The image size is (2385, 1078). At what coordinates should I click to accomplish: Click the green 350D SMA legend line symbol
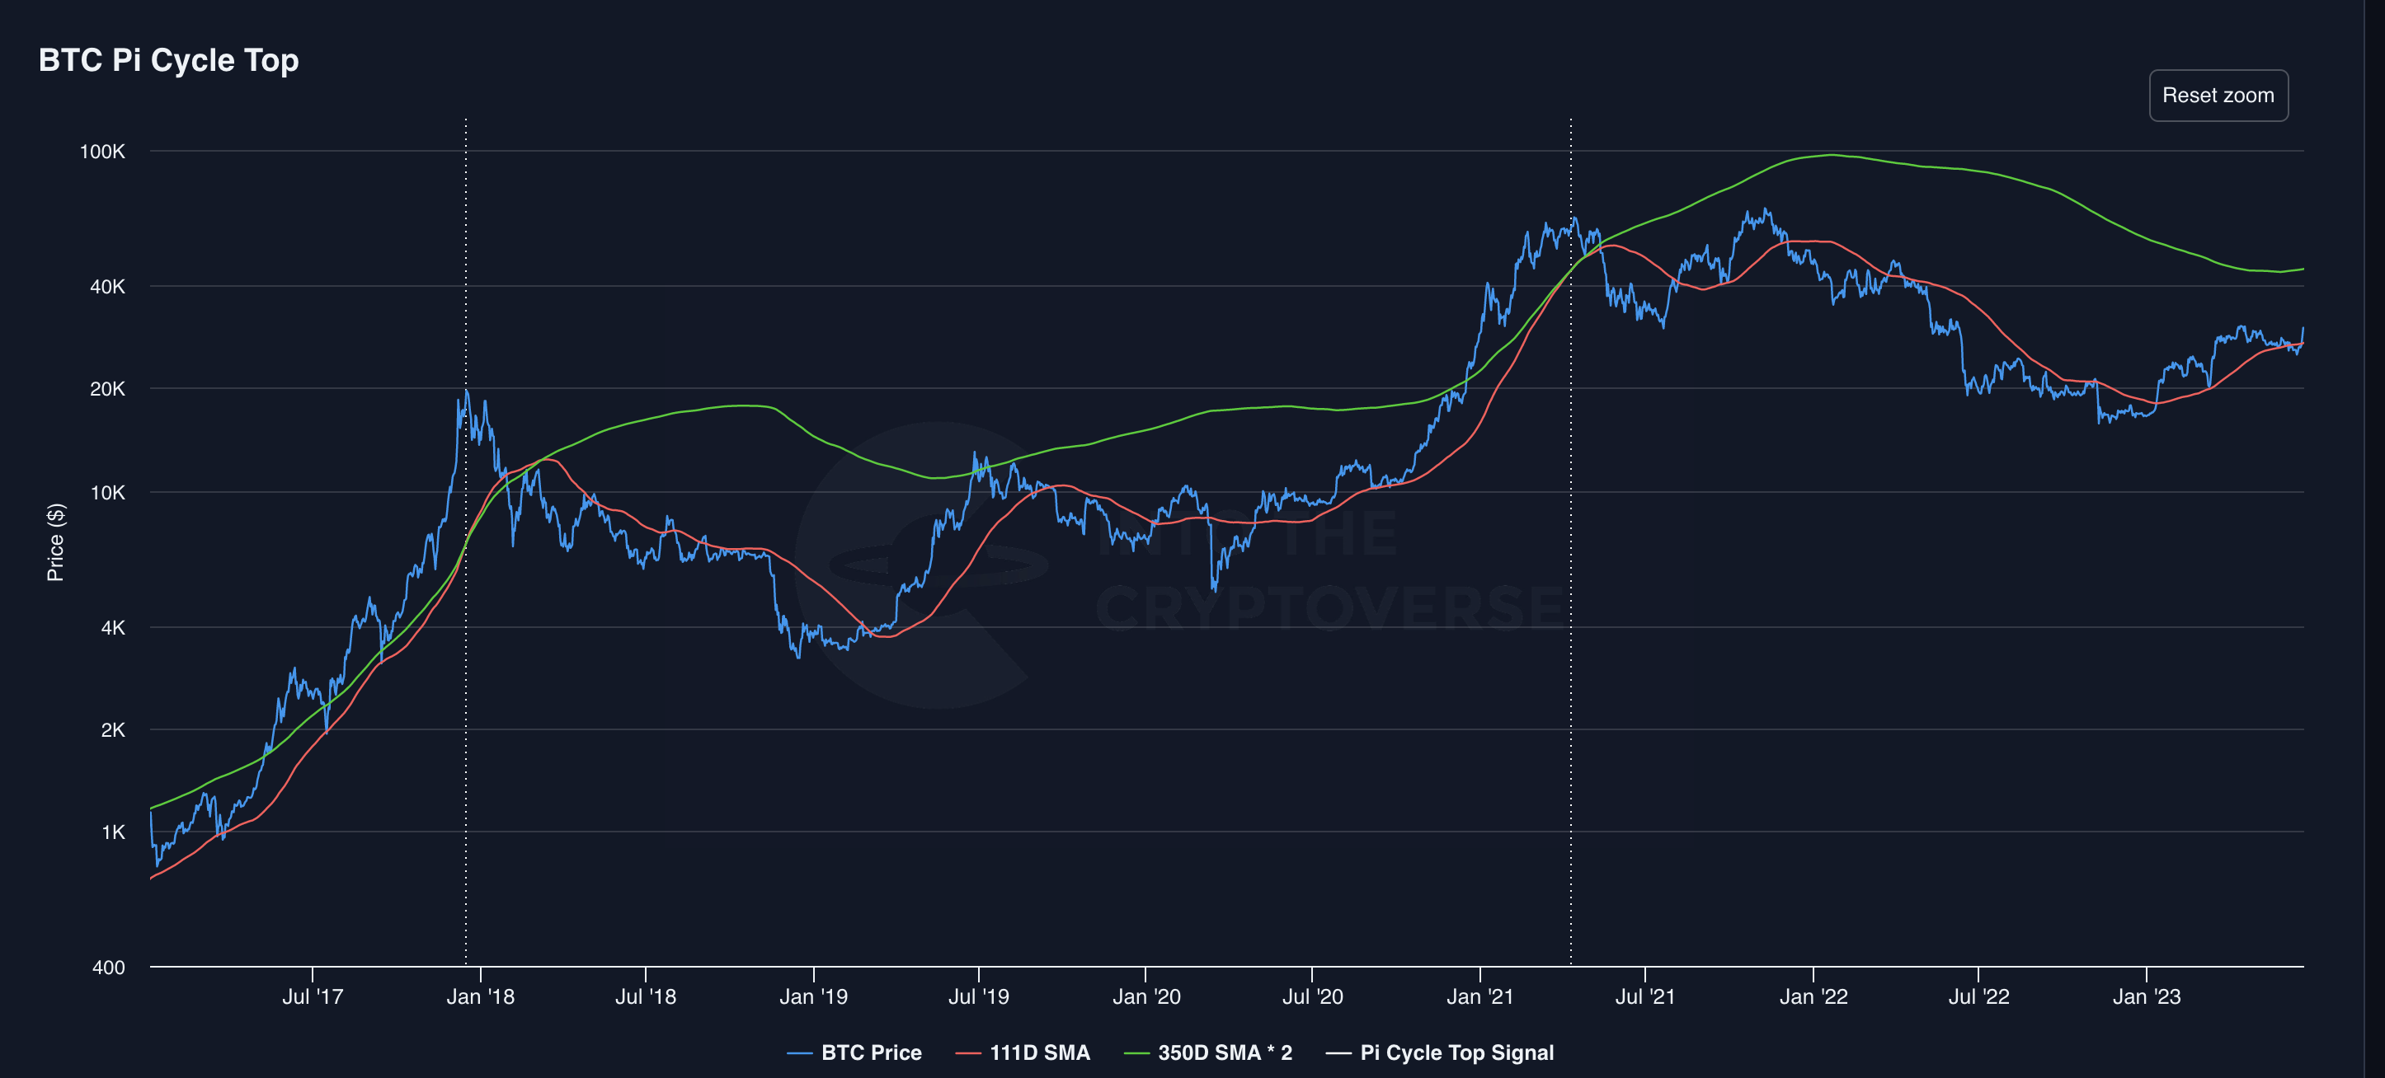click(x=1136, y=1053)
